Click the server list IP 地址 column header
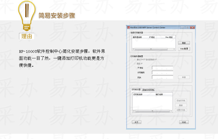Screen dimensions: 218x139 [152, 37]
